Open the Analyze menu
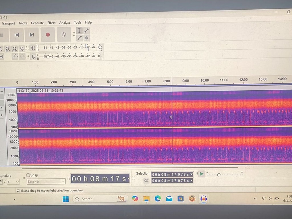 (x=65, y=23)
